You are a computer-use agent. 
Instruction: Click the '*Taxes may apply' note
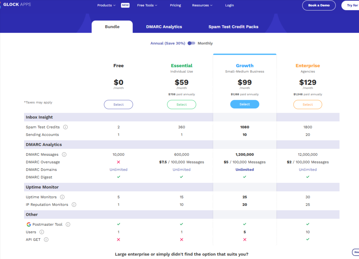click(x=38, y=102)
